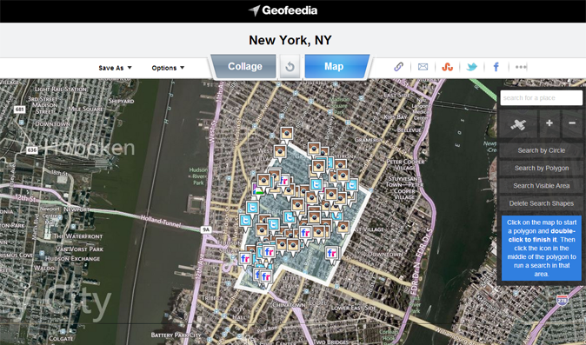This screenshot has height=345, width=586.
Task: Choose Search by Polygon
Action: 541,168
